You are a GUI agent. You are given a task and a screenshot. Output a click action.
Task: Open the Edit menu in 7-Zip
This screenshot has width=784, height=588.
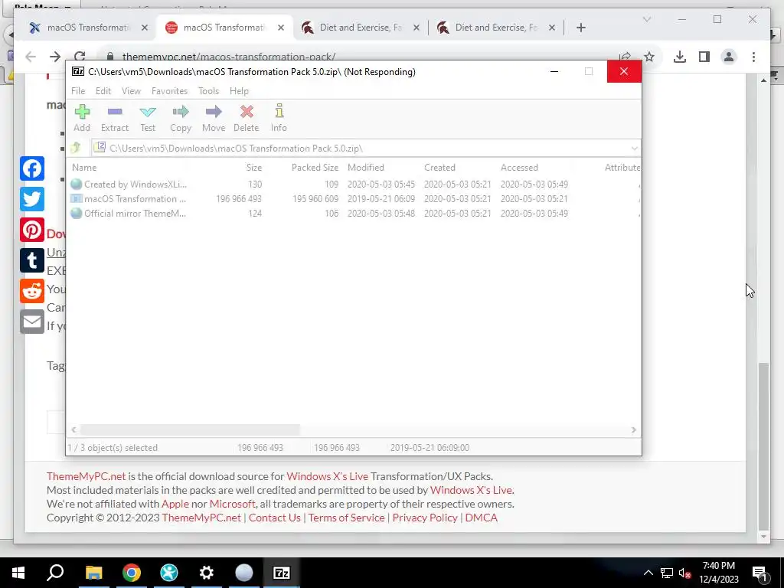[103, 91]
